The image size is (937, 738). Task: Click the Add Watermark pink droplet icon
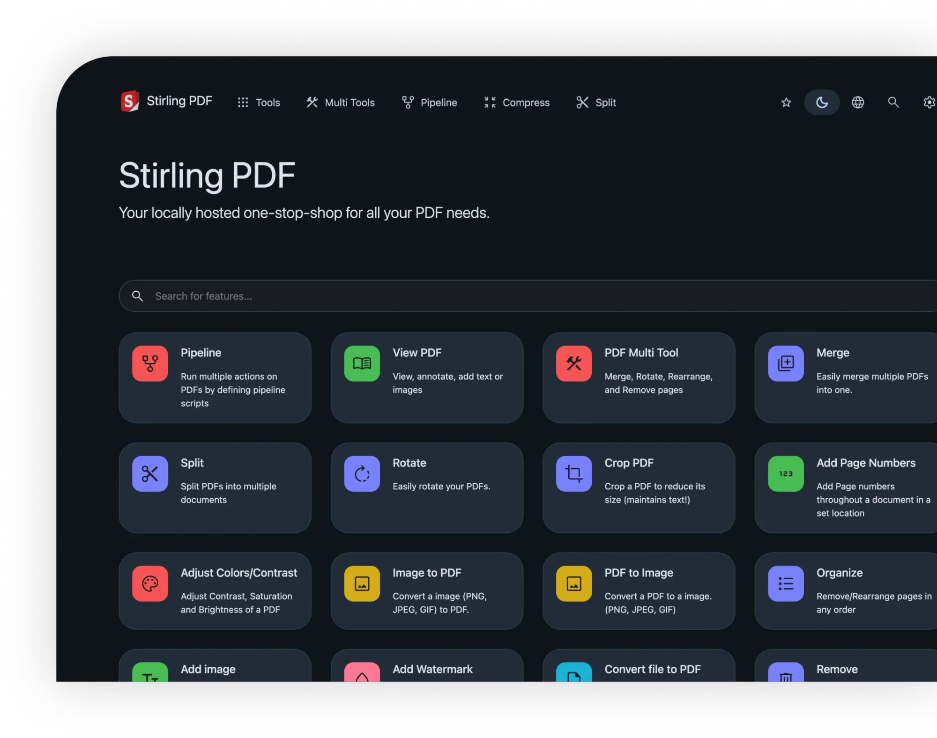coord(362,672)
